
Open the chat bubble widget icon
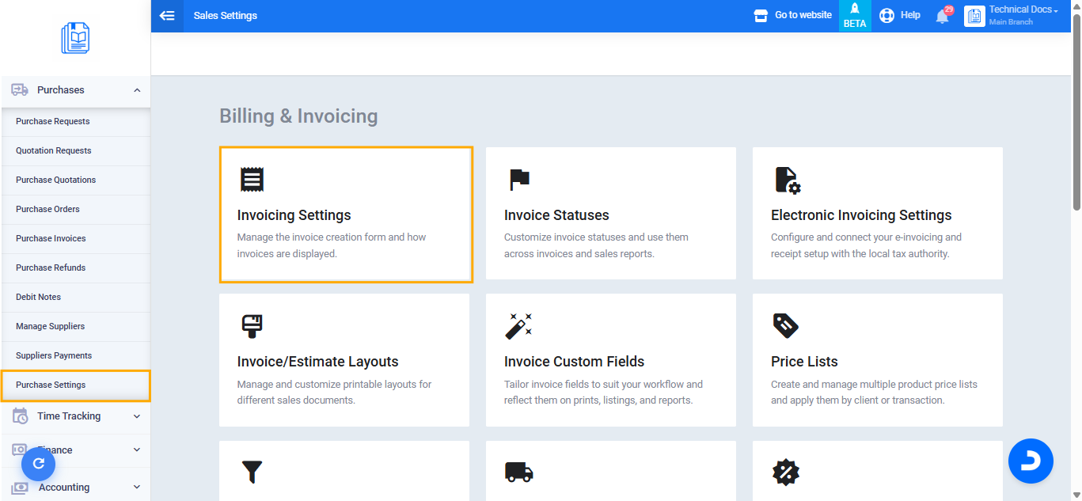[1031, 461]
